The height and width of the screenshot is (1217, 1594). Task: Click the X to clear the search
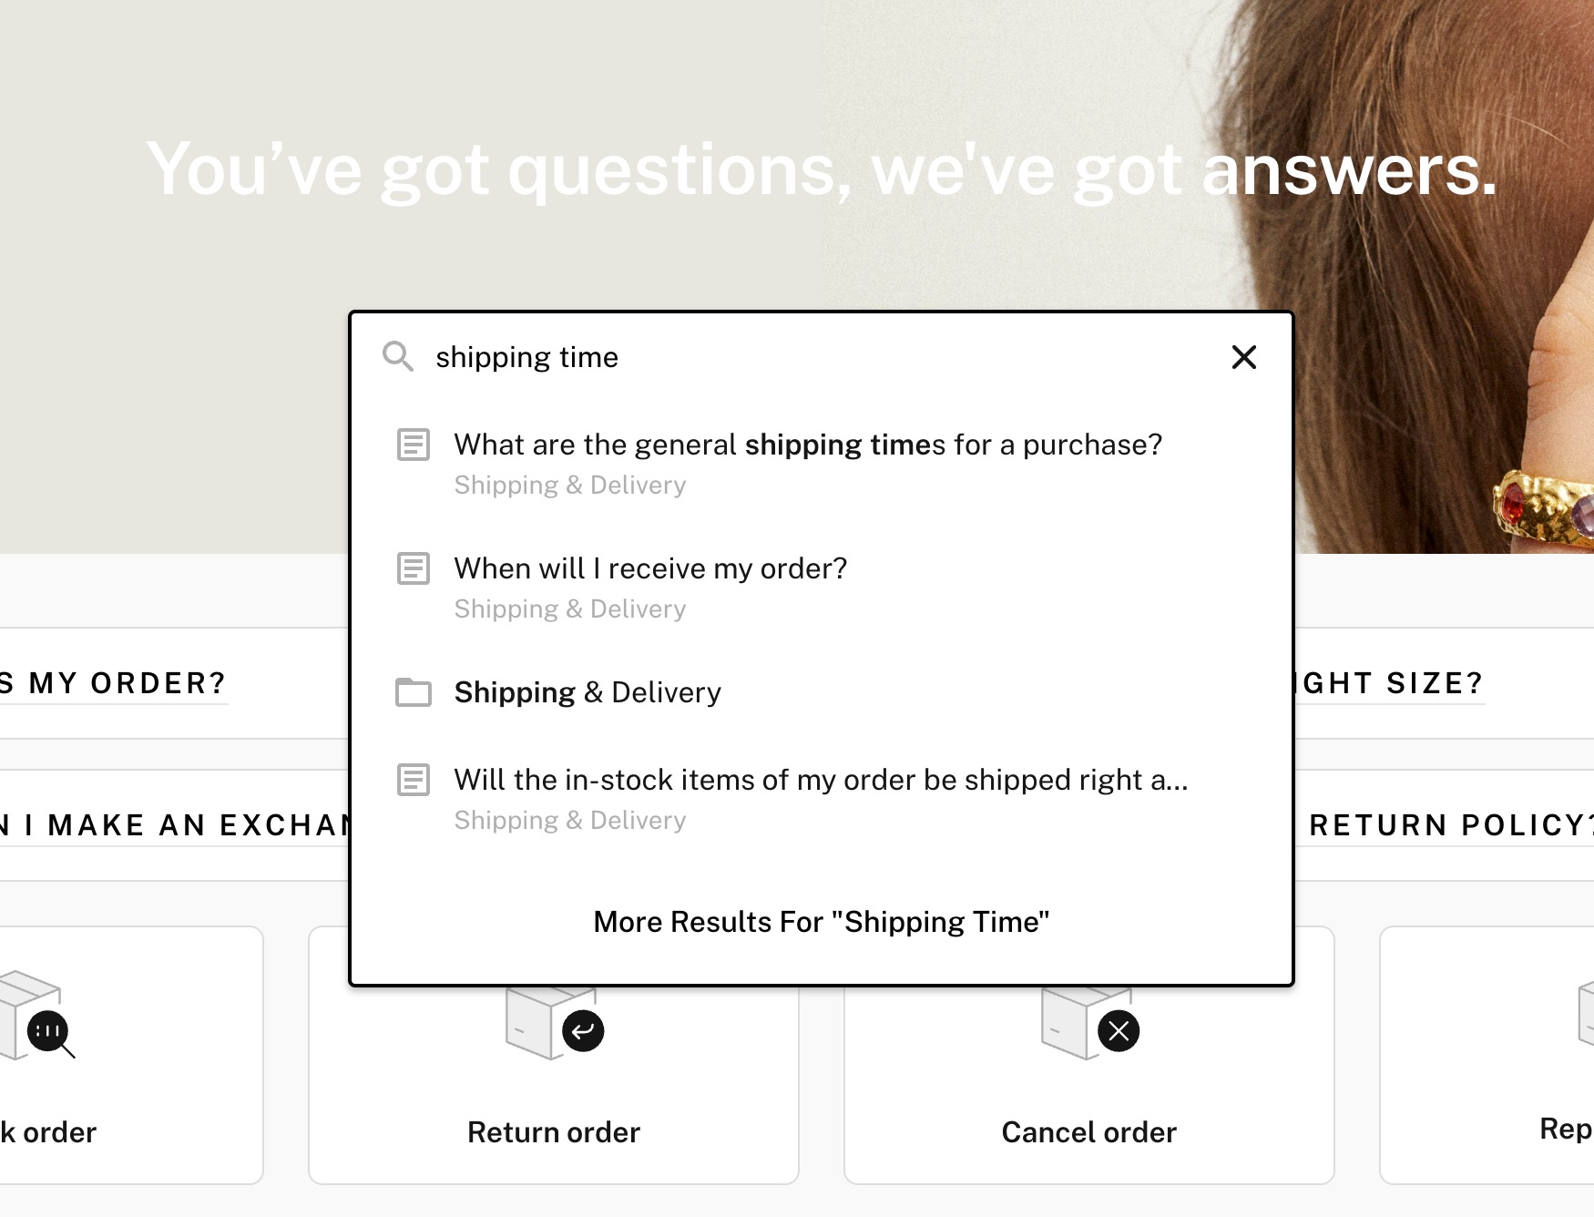[1243, 357]
